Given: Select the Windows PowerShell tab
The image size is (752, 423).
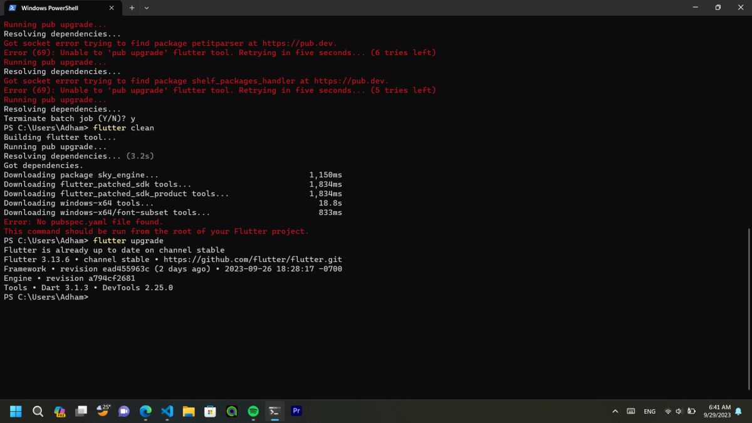Looking at the screenshot, I should pyautogui.click(x=61, y=8).
